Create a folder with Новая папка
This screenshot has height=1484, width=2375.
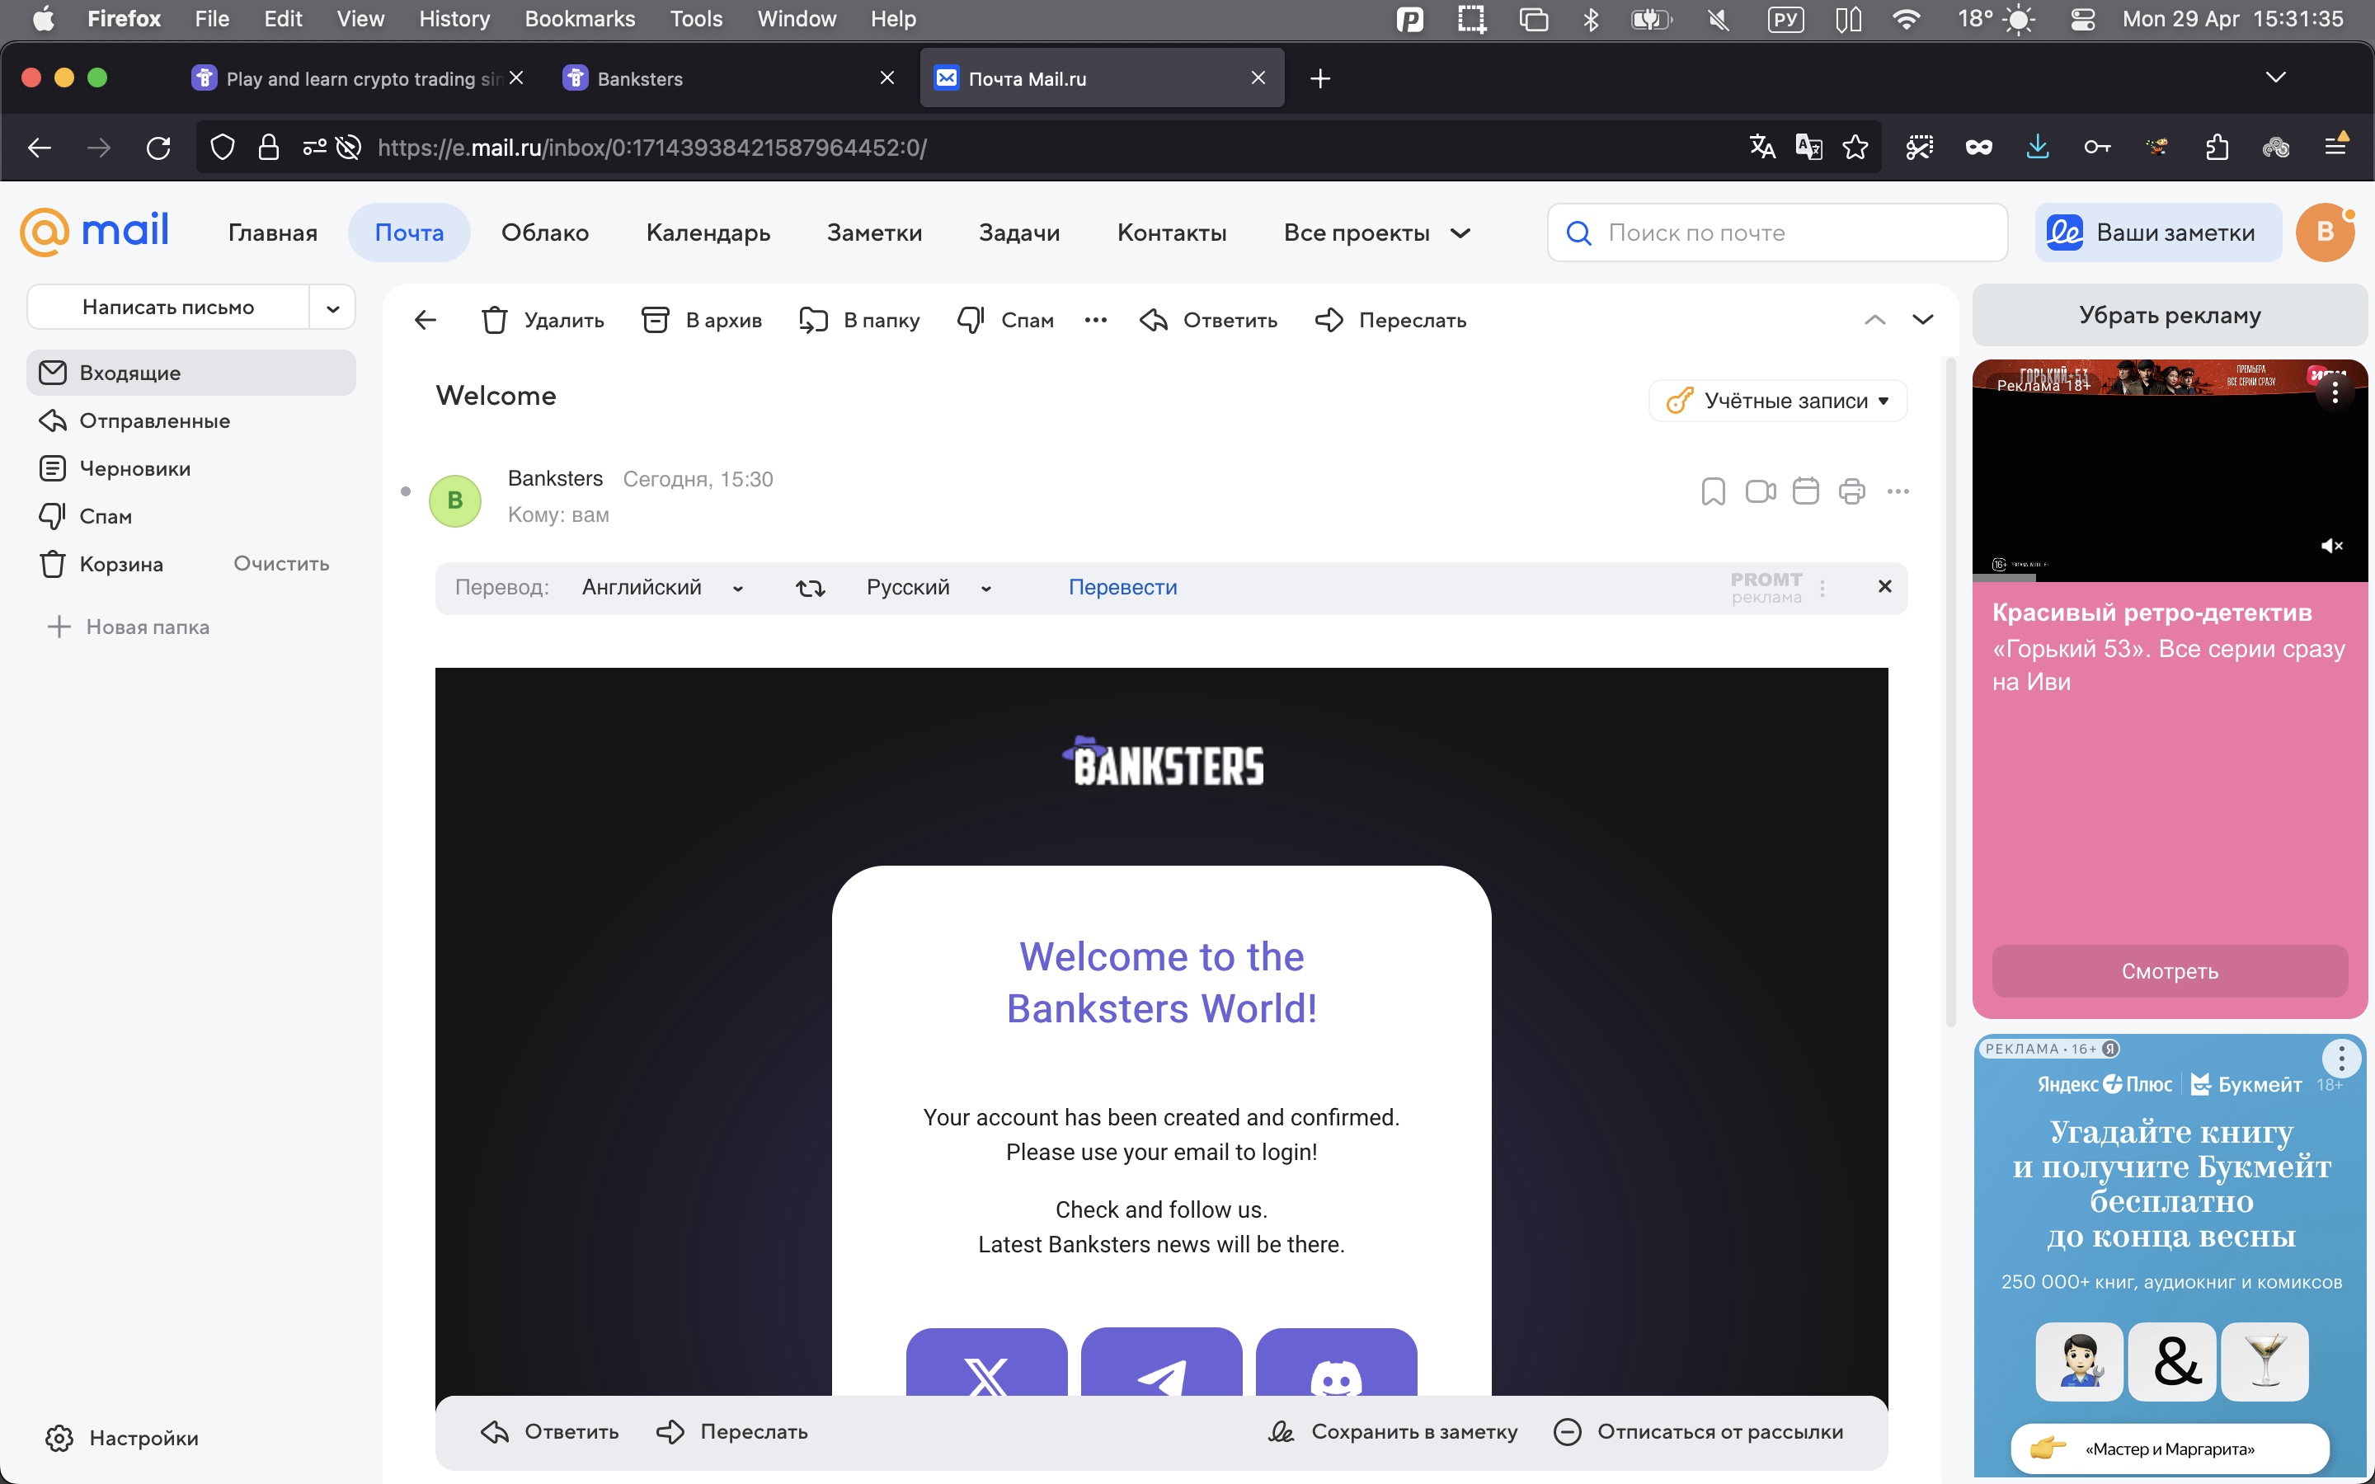129,627
